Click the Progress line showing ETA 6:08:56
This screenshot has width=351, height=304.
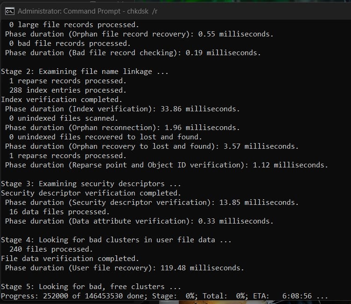[164, 296]
